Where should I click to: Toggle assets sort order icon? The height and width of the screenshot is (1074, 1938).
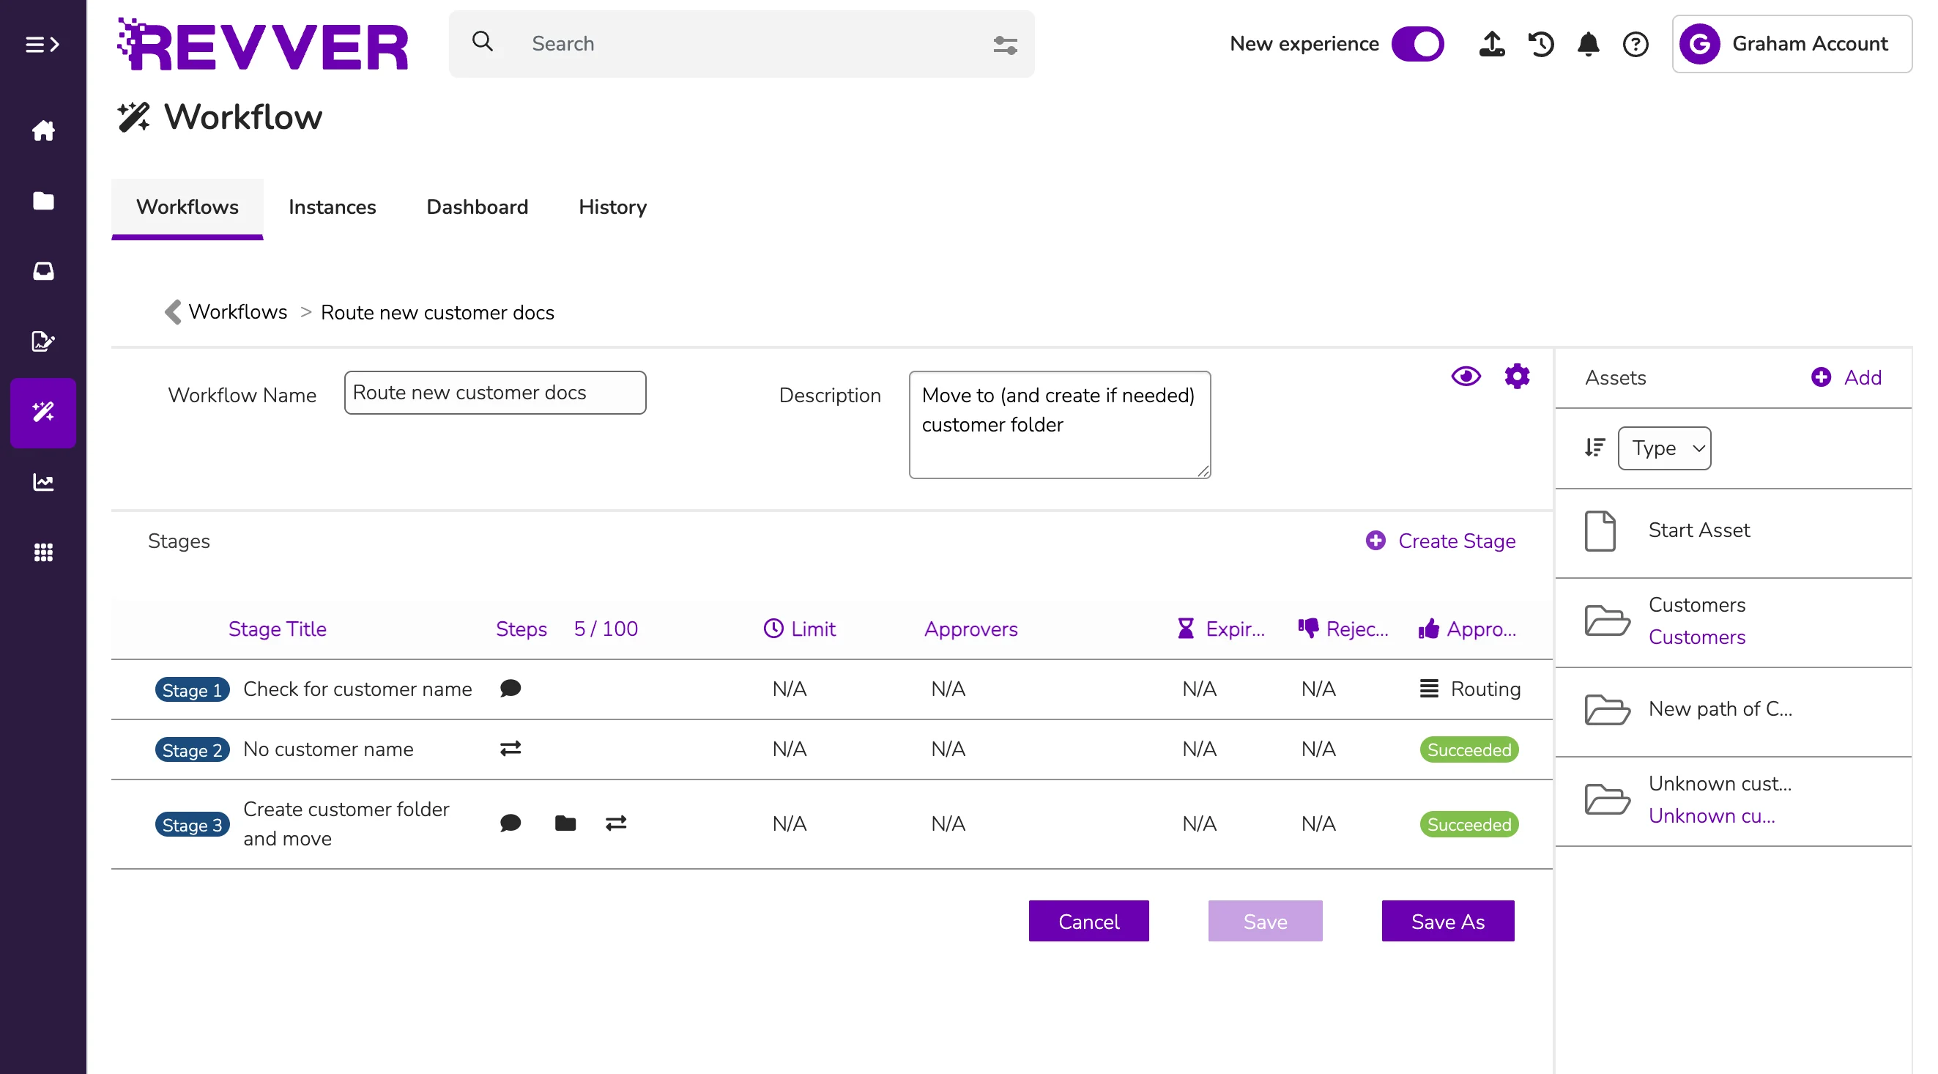1595,448
